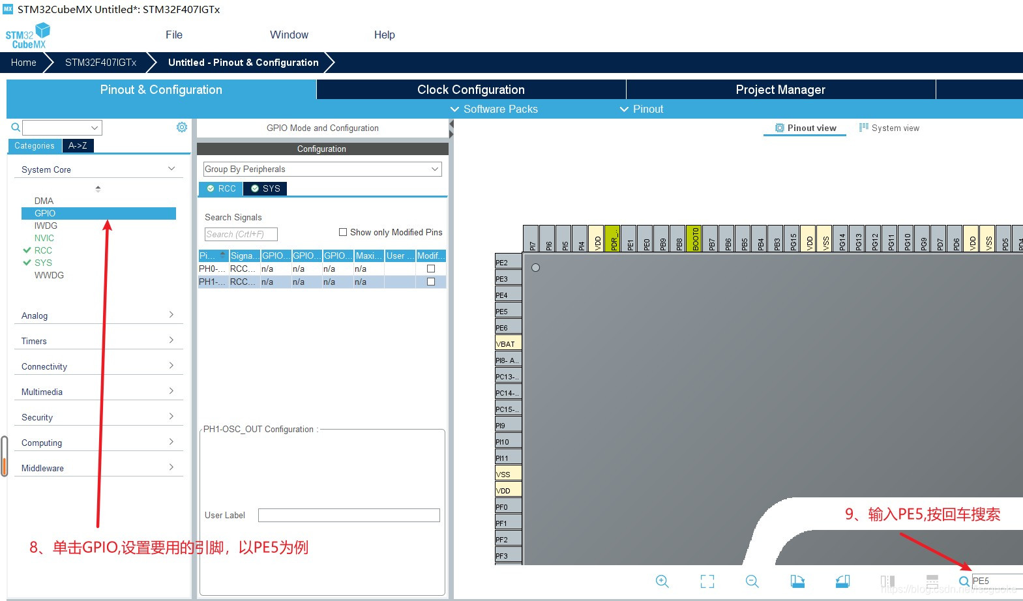Screen dimensions: 1023x601
Task: Select IWDG in System Core list
Action: [46, 226]
